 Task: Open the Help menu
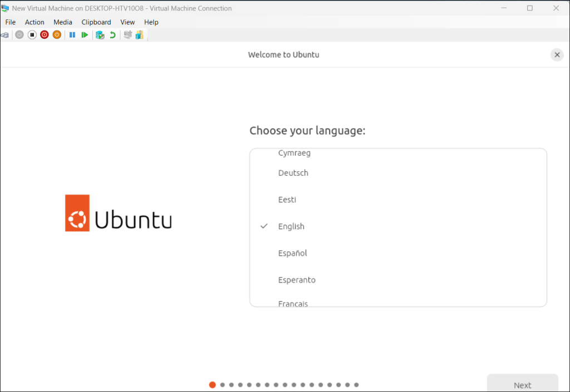(x=151, y=22)
